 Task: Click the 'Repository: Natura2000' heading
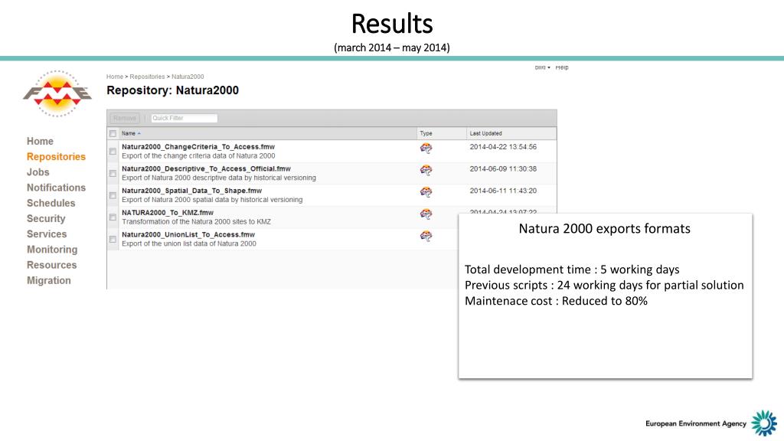[172, 90]
